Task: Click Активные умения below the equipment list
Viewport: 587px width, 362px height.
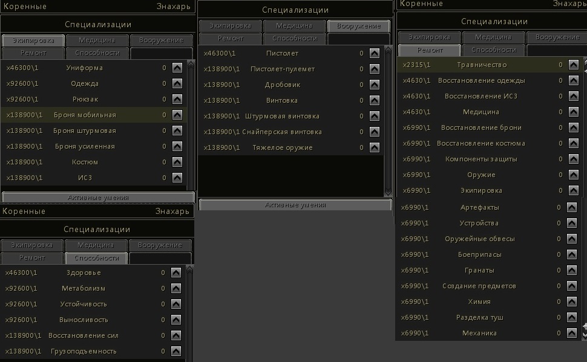Action: 98,198
